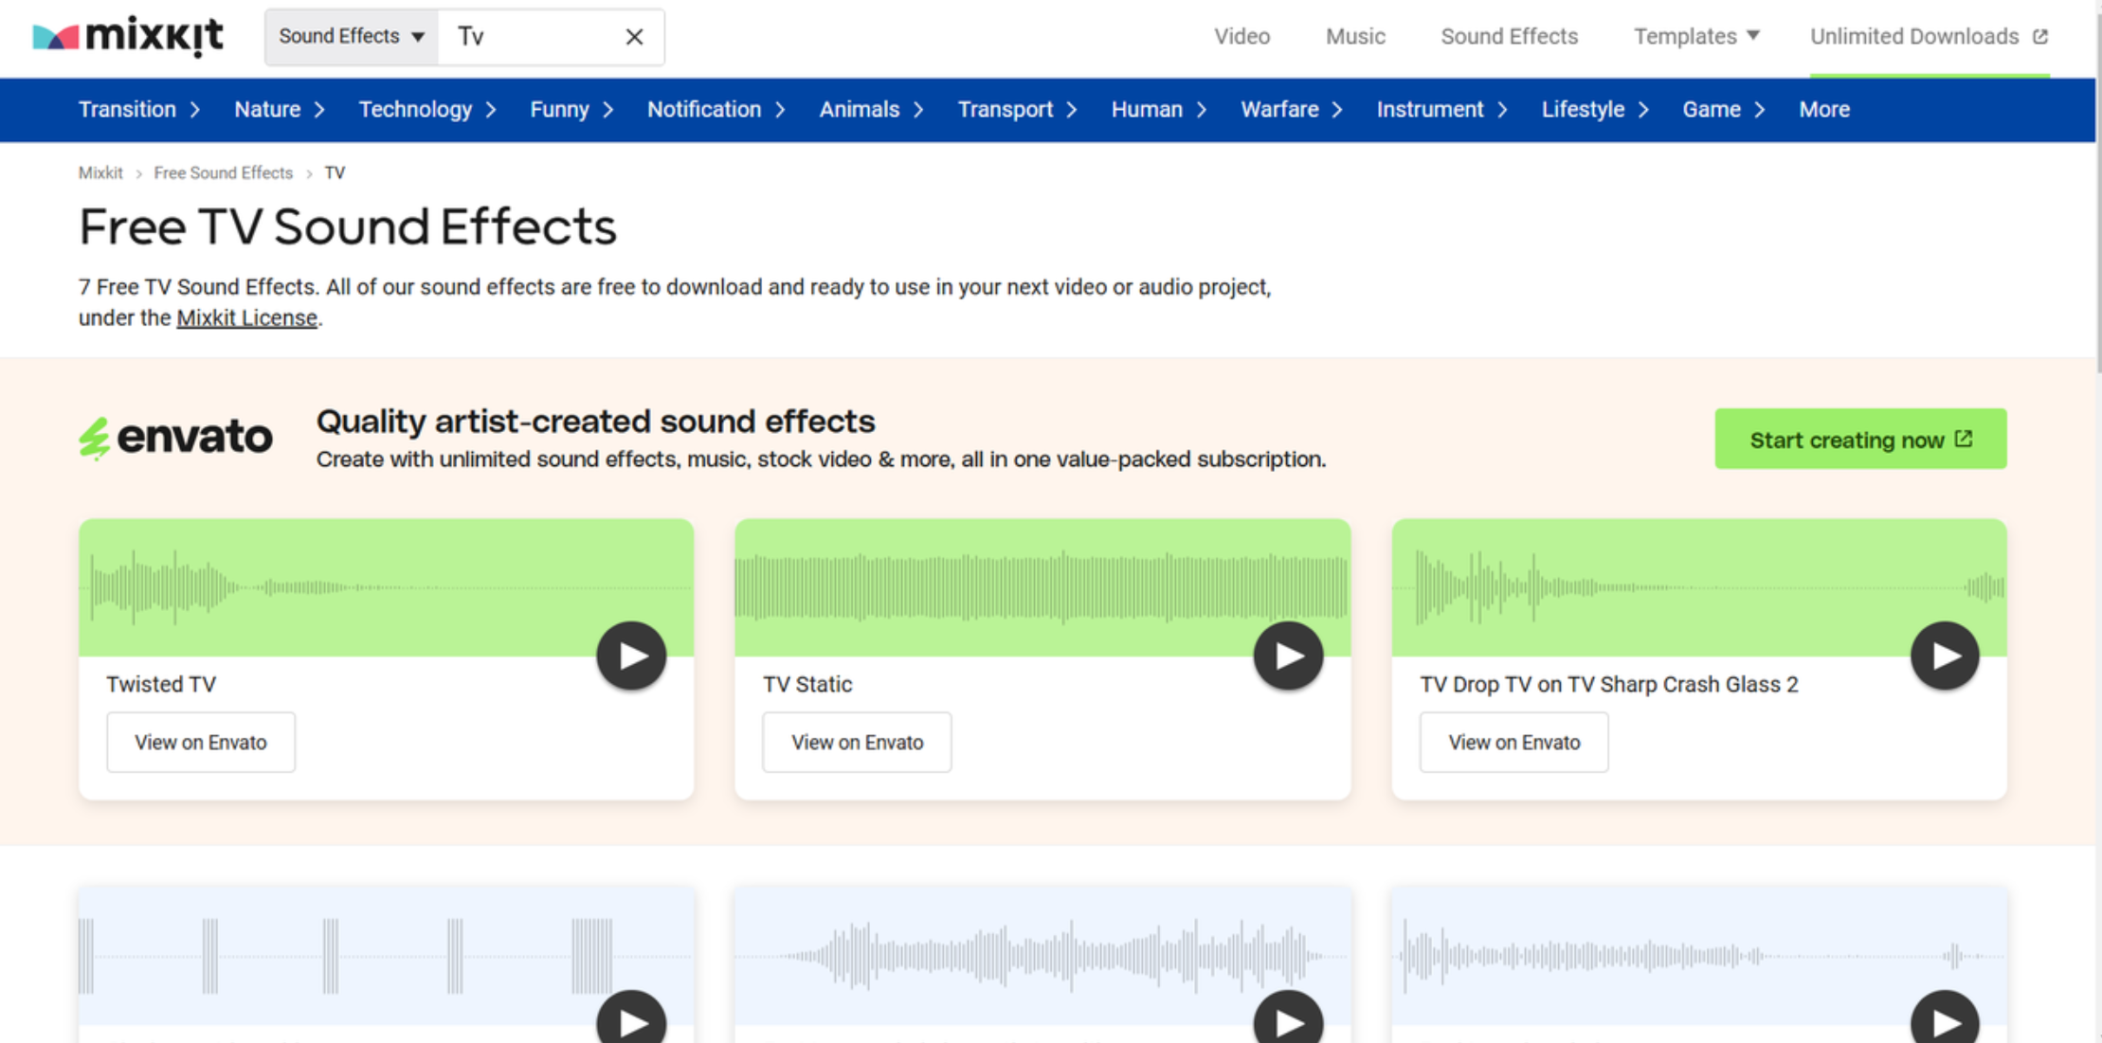Open the Music menu item
This screenshot has height=1043, width=2102.
tap(1354, 36)
